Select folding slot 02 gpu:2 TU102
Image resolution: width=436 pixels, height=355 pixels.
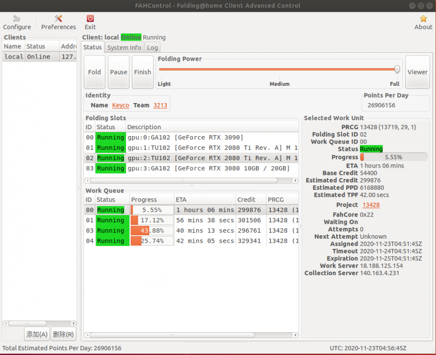tap(191, 158)
